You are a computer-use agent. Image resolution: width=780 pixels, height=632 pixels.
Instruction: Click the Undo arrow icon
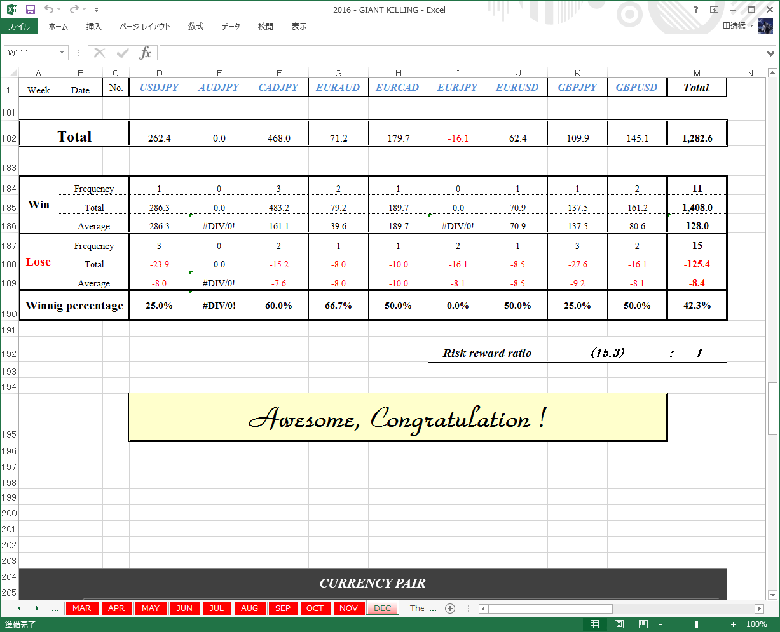pos(50,10)
